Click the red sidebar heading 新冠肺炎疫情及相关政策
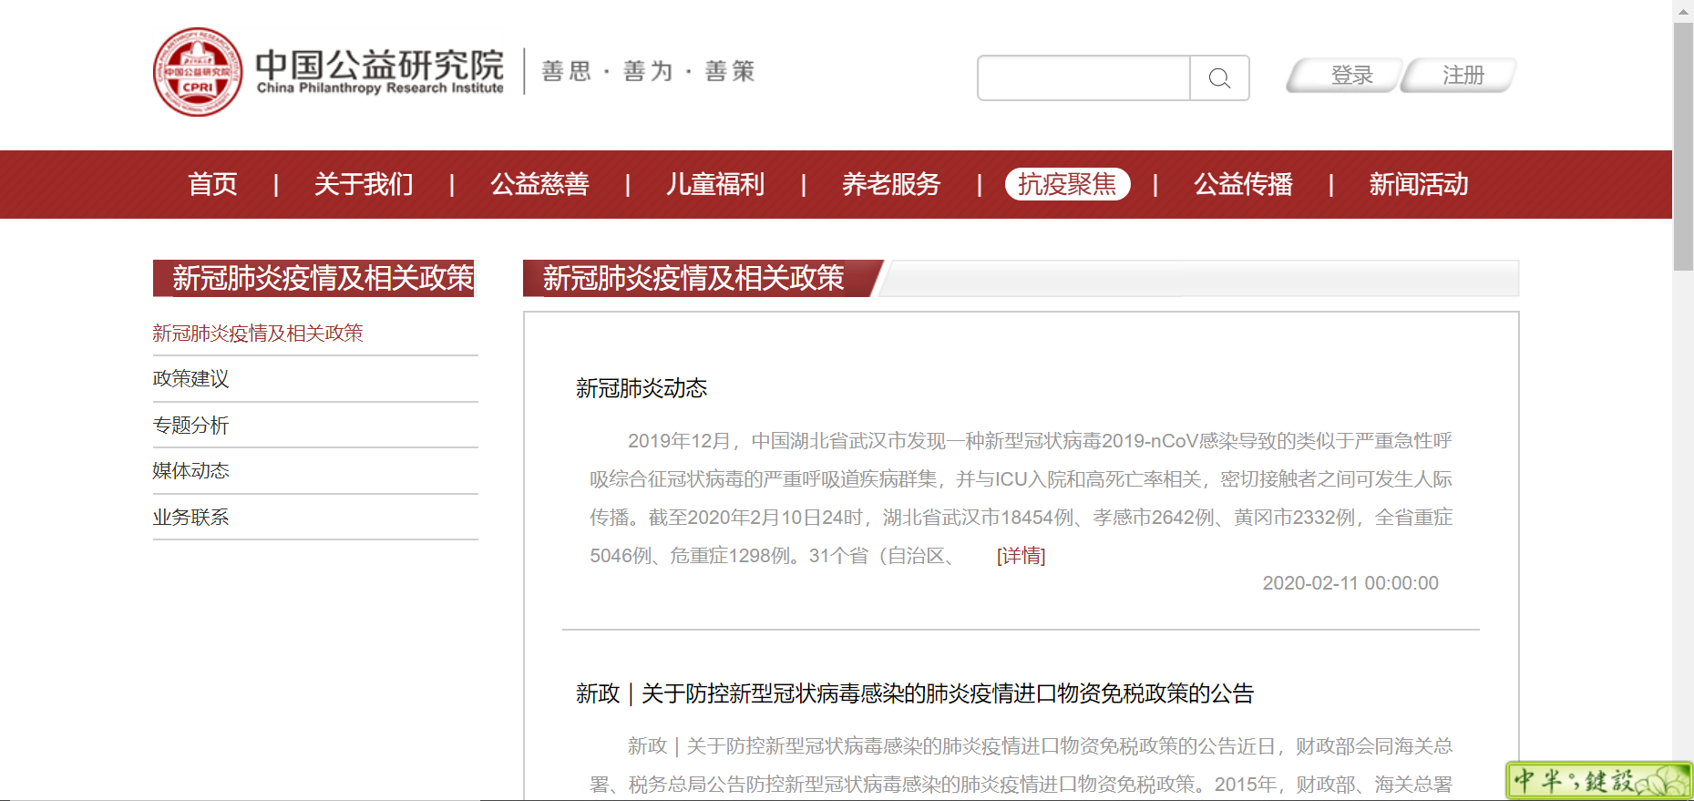Screen dimensions: 1694x801 coord(314,278)
